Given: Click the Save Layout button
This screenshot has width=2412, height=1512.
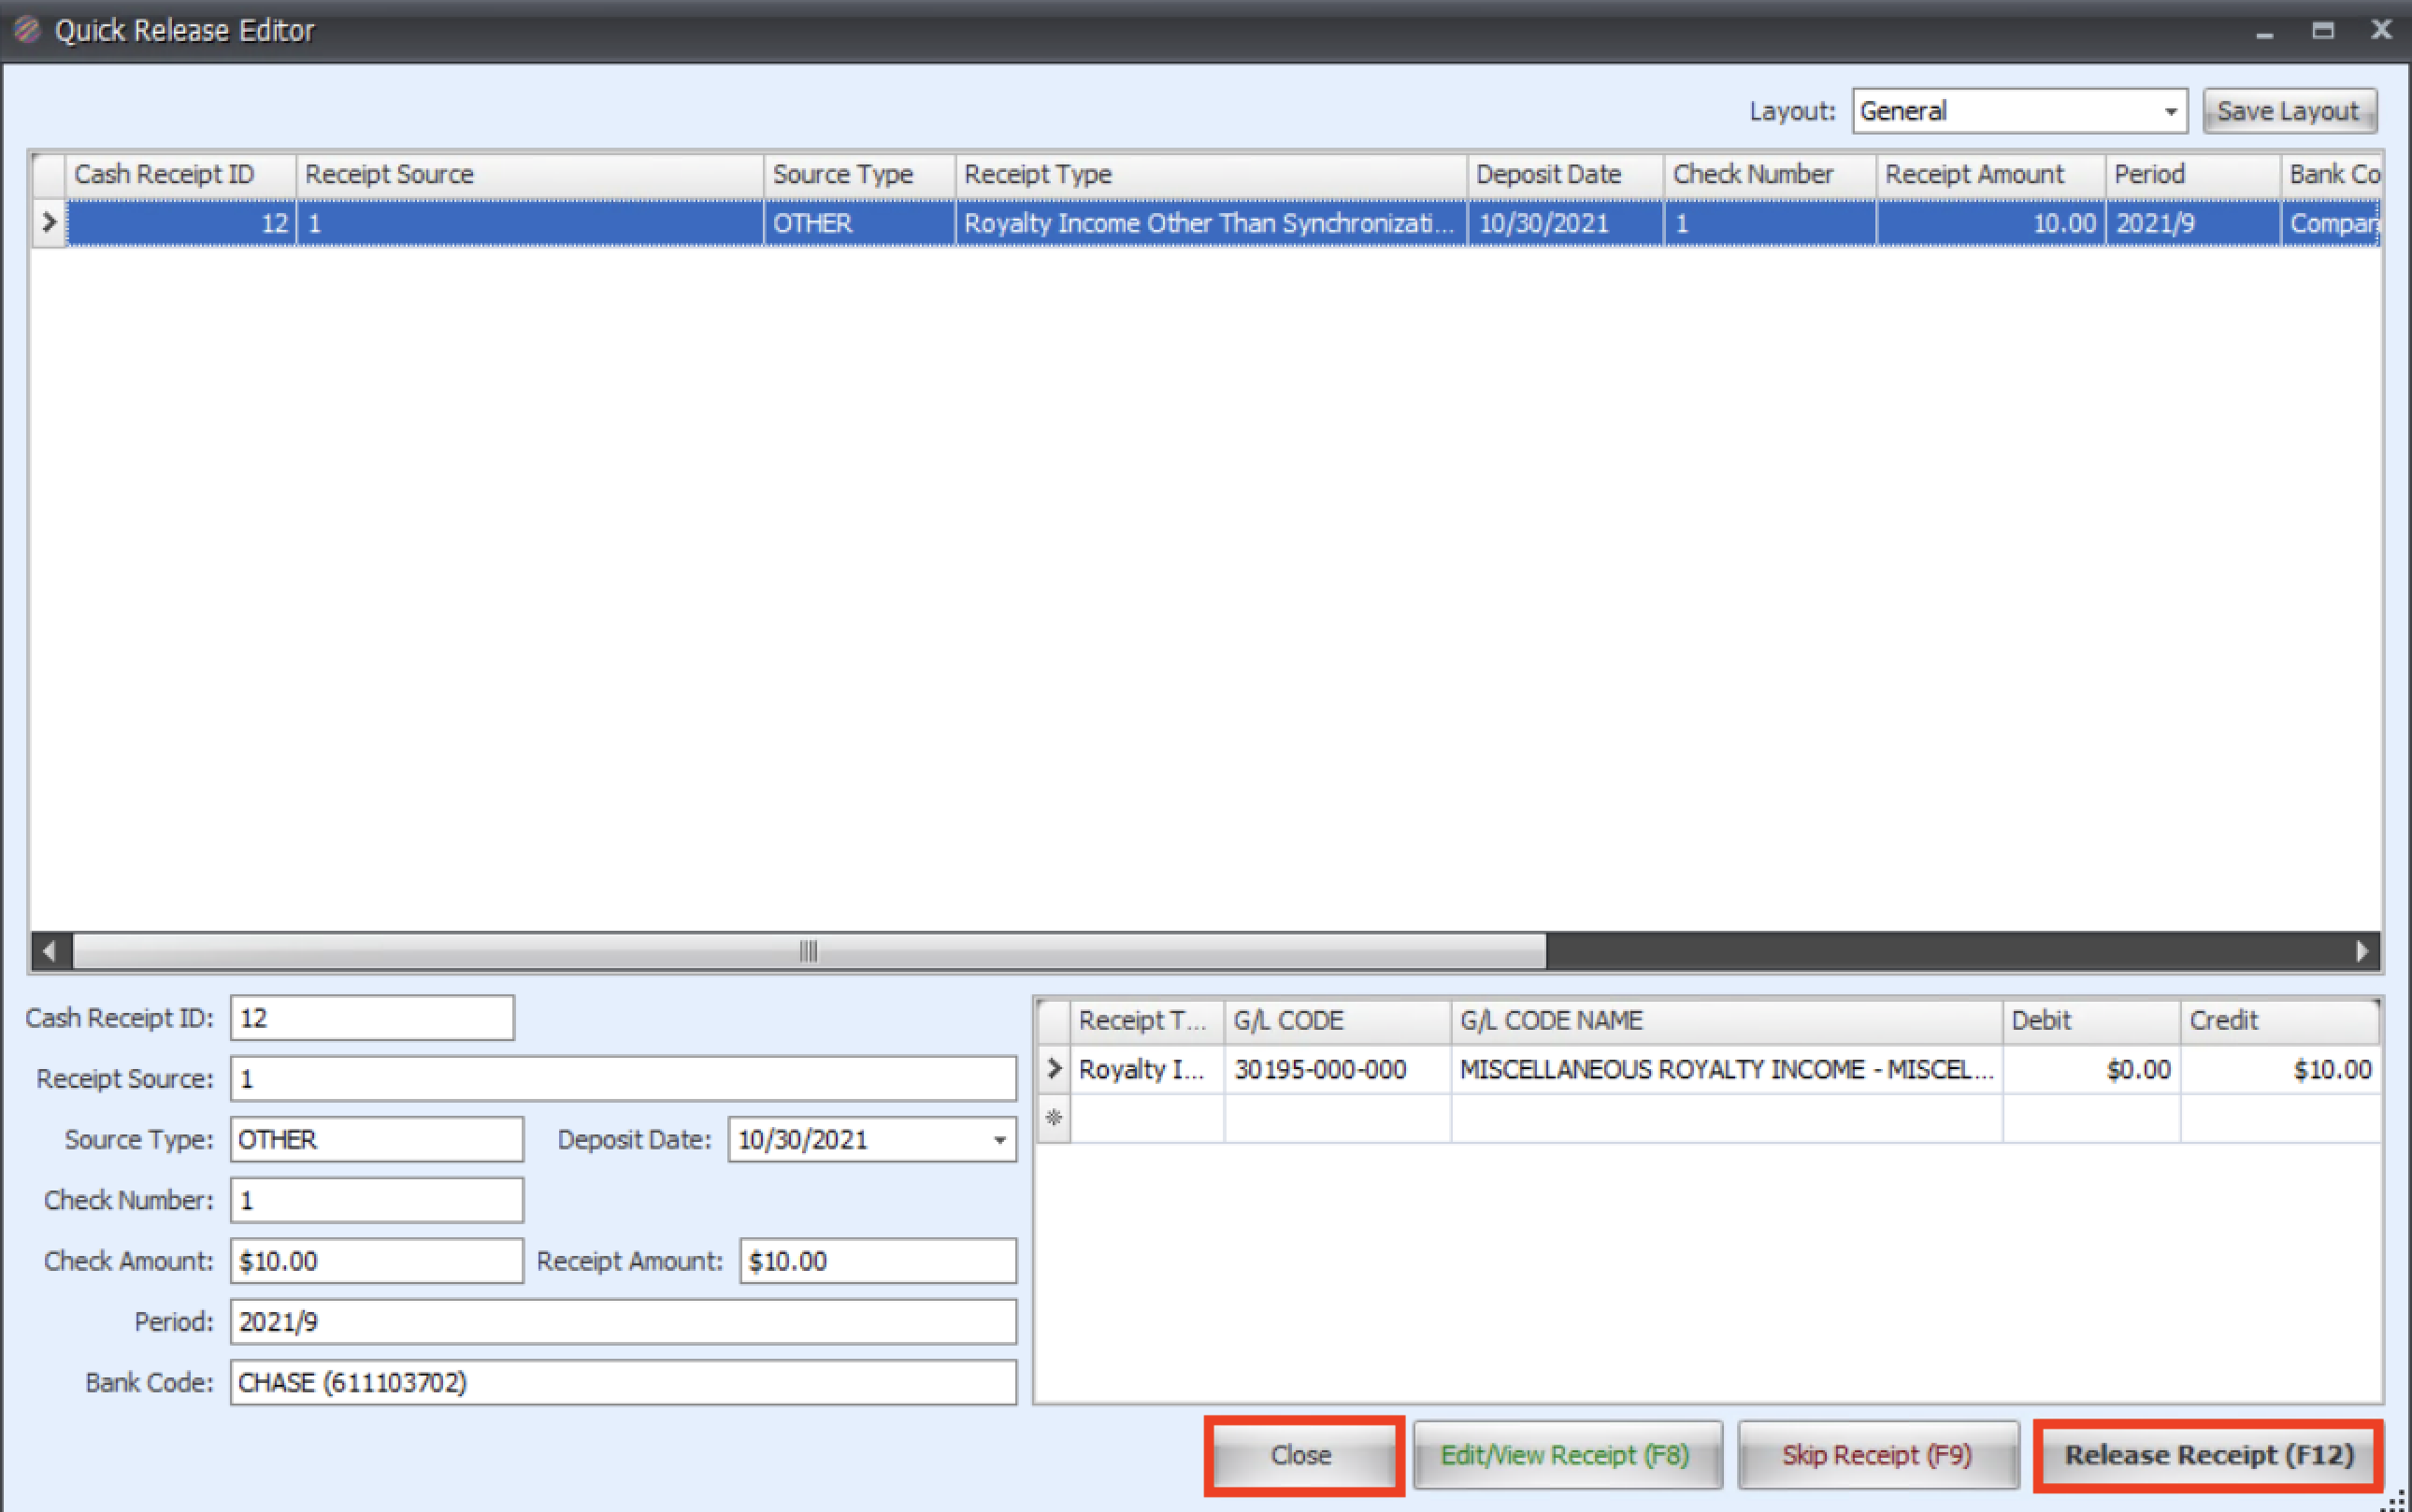Looking at the screenshot, I should [x=2288, y=111].
